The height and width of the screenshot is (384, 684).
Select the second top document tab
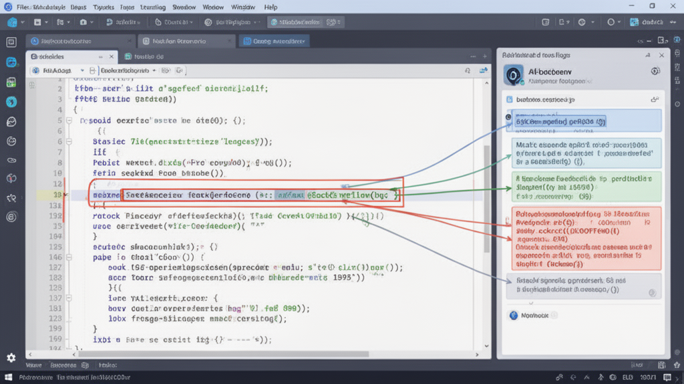pos(186,41)
